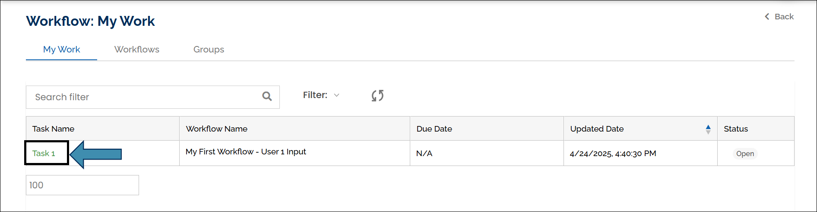Click the refresh arrows icon

(x=377, y=95)
